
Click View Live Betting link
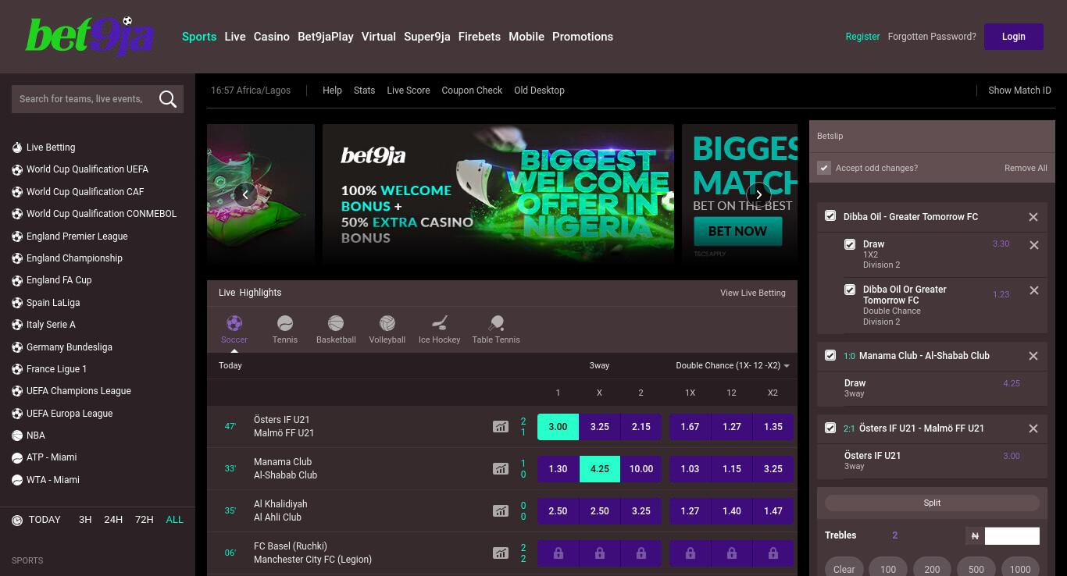[753, 293]
